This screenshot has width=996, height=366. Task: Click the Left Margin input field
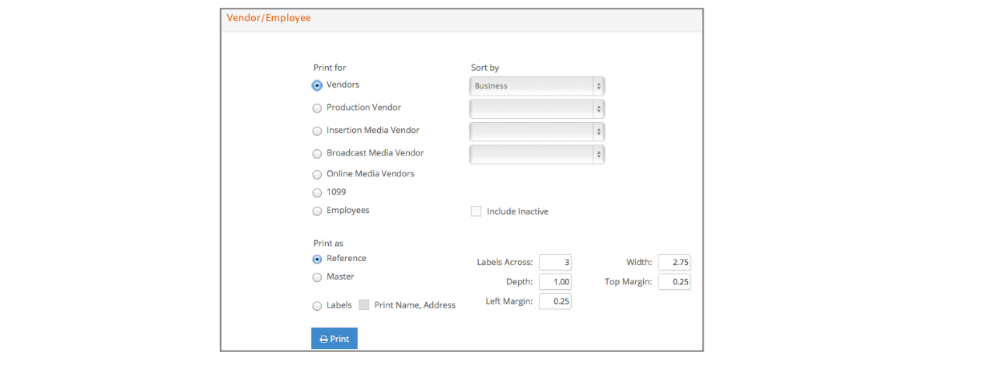pos(555,301)
